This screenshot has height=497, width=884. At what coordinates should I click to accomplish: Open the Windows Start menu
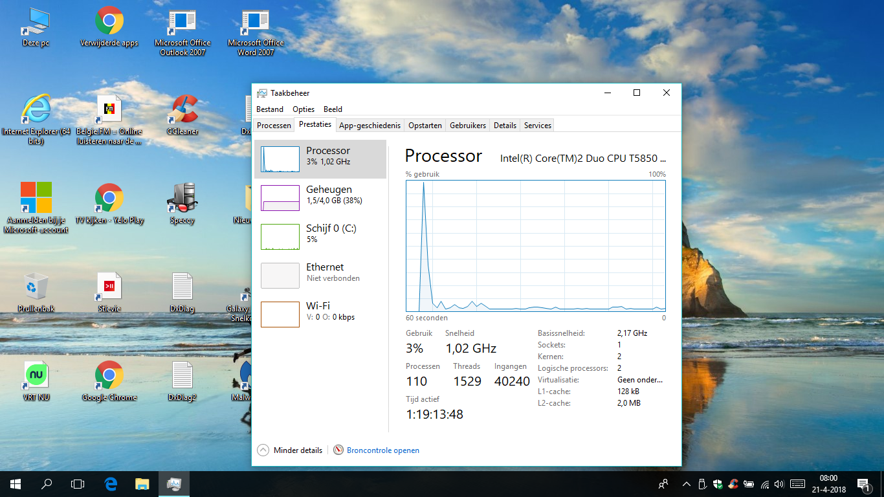[x=16, y=484]
